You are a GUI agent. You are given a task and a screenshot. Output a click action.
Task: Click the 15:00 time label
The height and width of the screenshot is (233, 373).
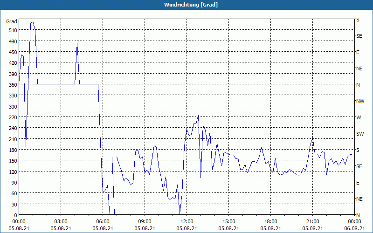pos(229,222)
